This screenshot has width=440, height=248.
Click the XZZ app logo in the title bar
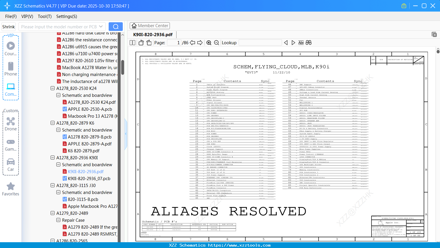tap(7, 6)
